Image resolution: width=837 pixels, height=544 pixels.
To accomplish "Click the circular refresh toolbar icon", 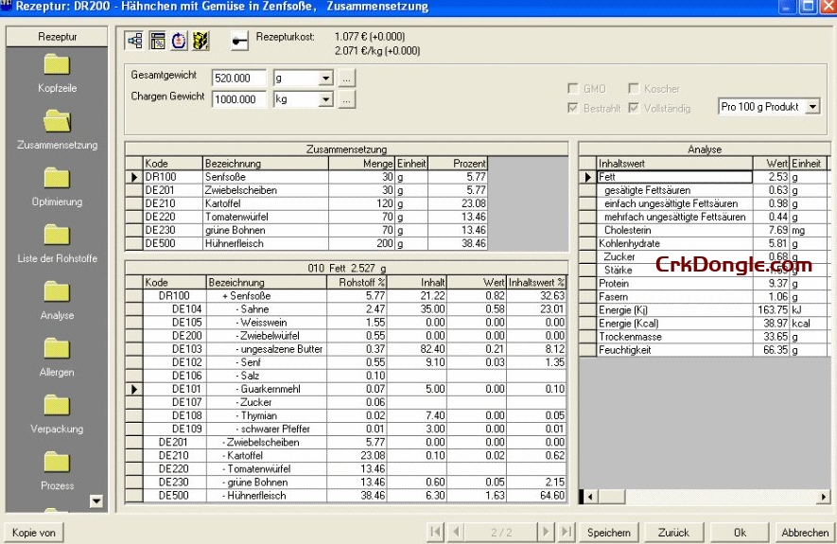I will [179, 41].
